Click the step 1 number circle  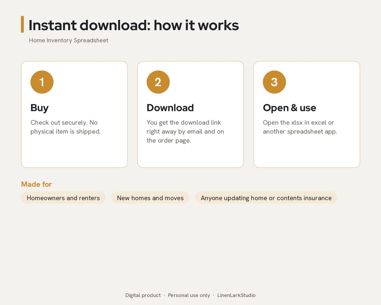(x=42, y=82)
